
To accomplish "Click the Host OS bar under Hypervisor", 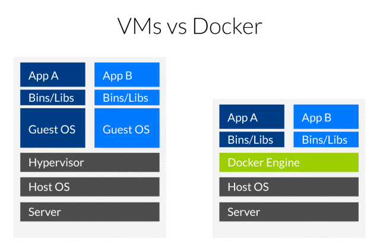I will [x=90, y=187].
